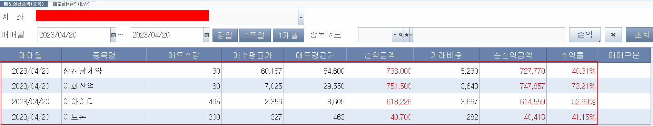Focus the start date field 2023/04/20
This screenshot has height=126, width=653.
coord(74,35)
